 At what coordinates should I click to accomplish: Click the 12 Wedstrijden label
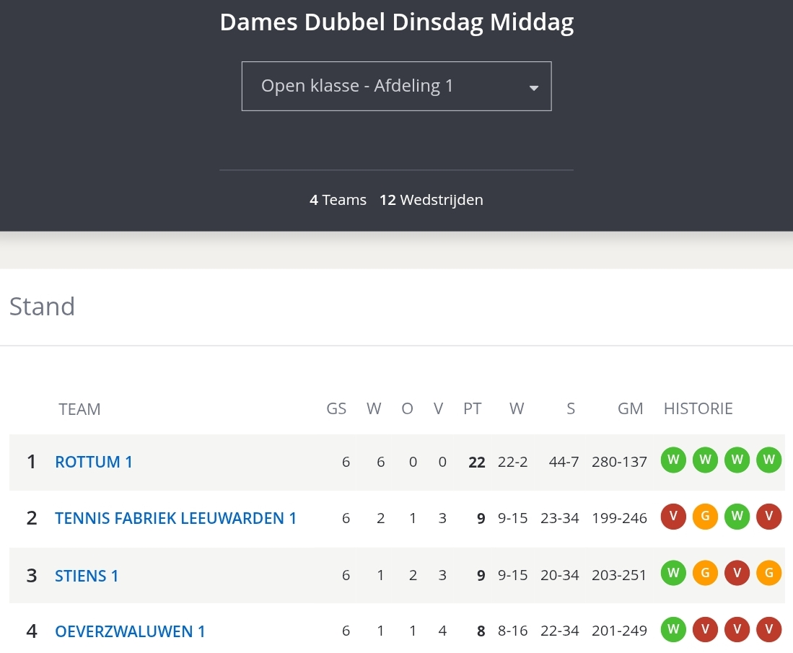pyautogui.click(x=431, y=200)
